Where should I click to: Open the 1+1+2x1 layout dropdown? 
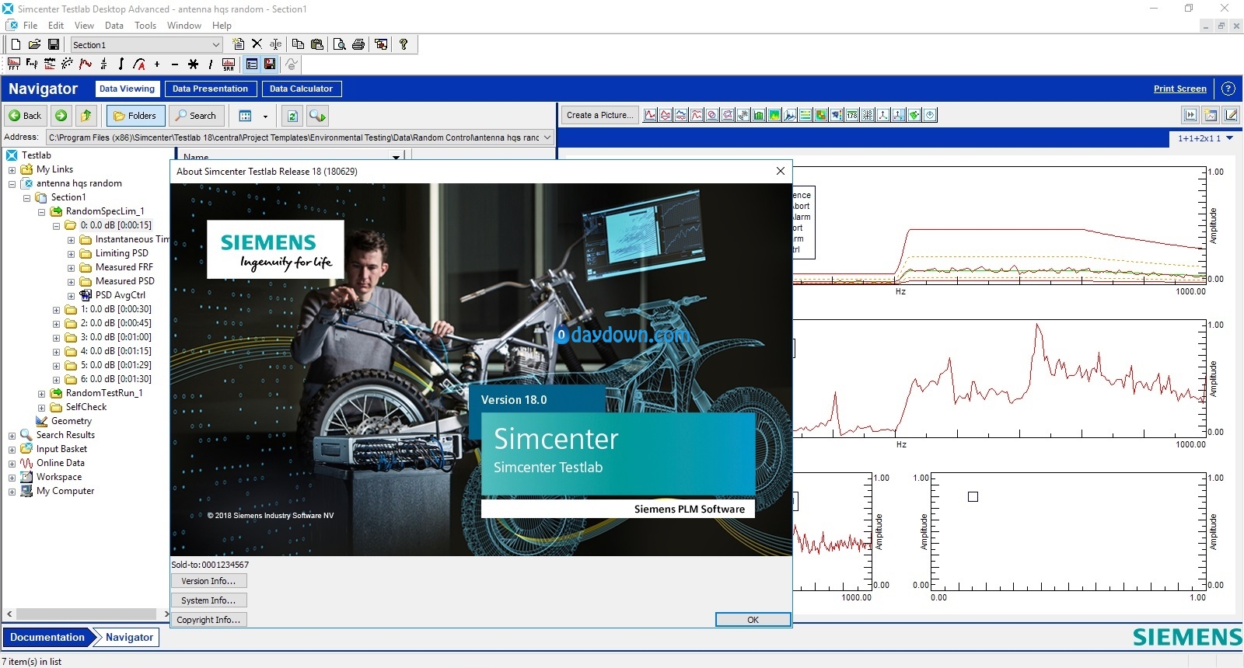coord(1230,138)
